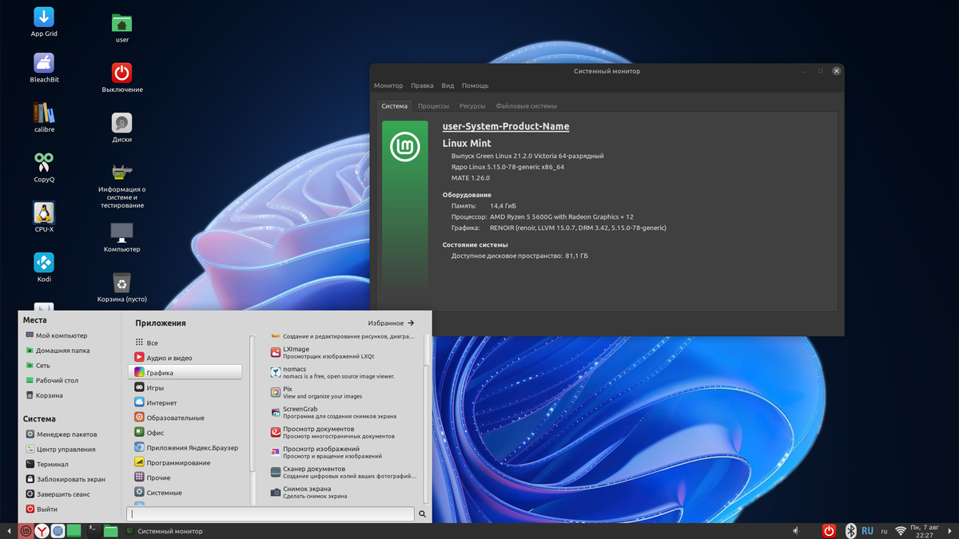Screen dimensions: 959x539
Task: Open the Компьютер desktop icon
Action: (122, 237)
